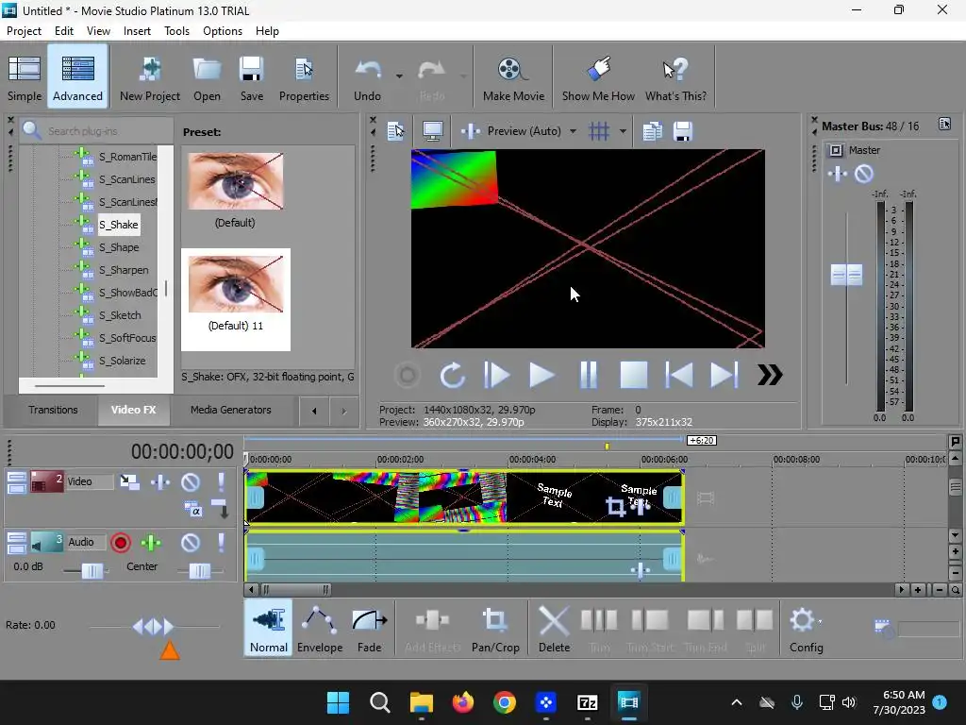The width and height of the screenshot is (966, 725).
Task: Click the Master volume fader
Action: 846,275
